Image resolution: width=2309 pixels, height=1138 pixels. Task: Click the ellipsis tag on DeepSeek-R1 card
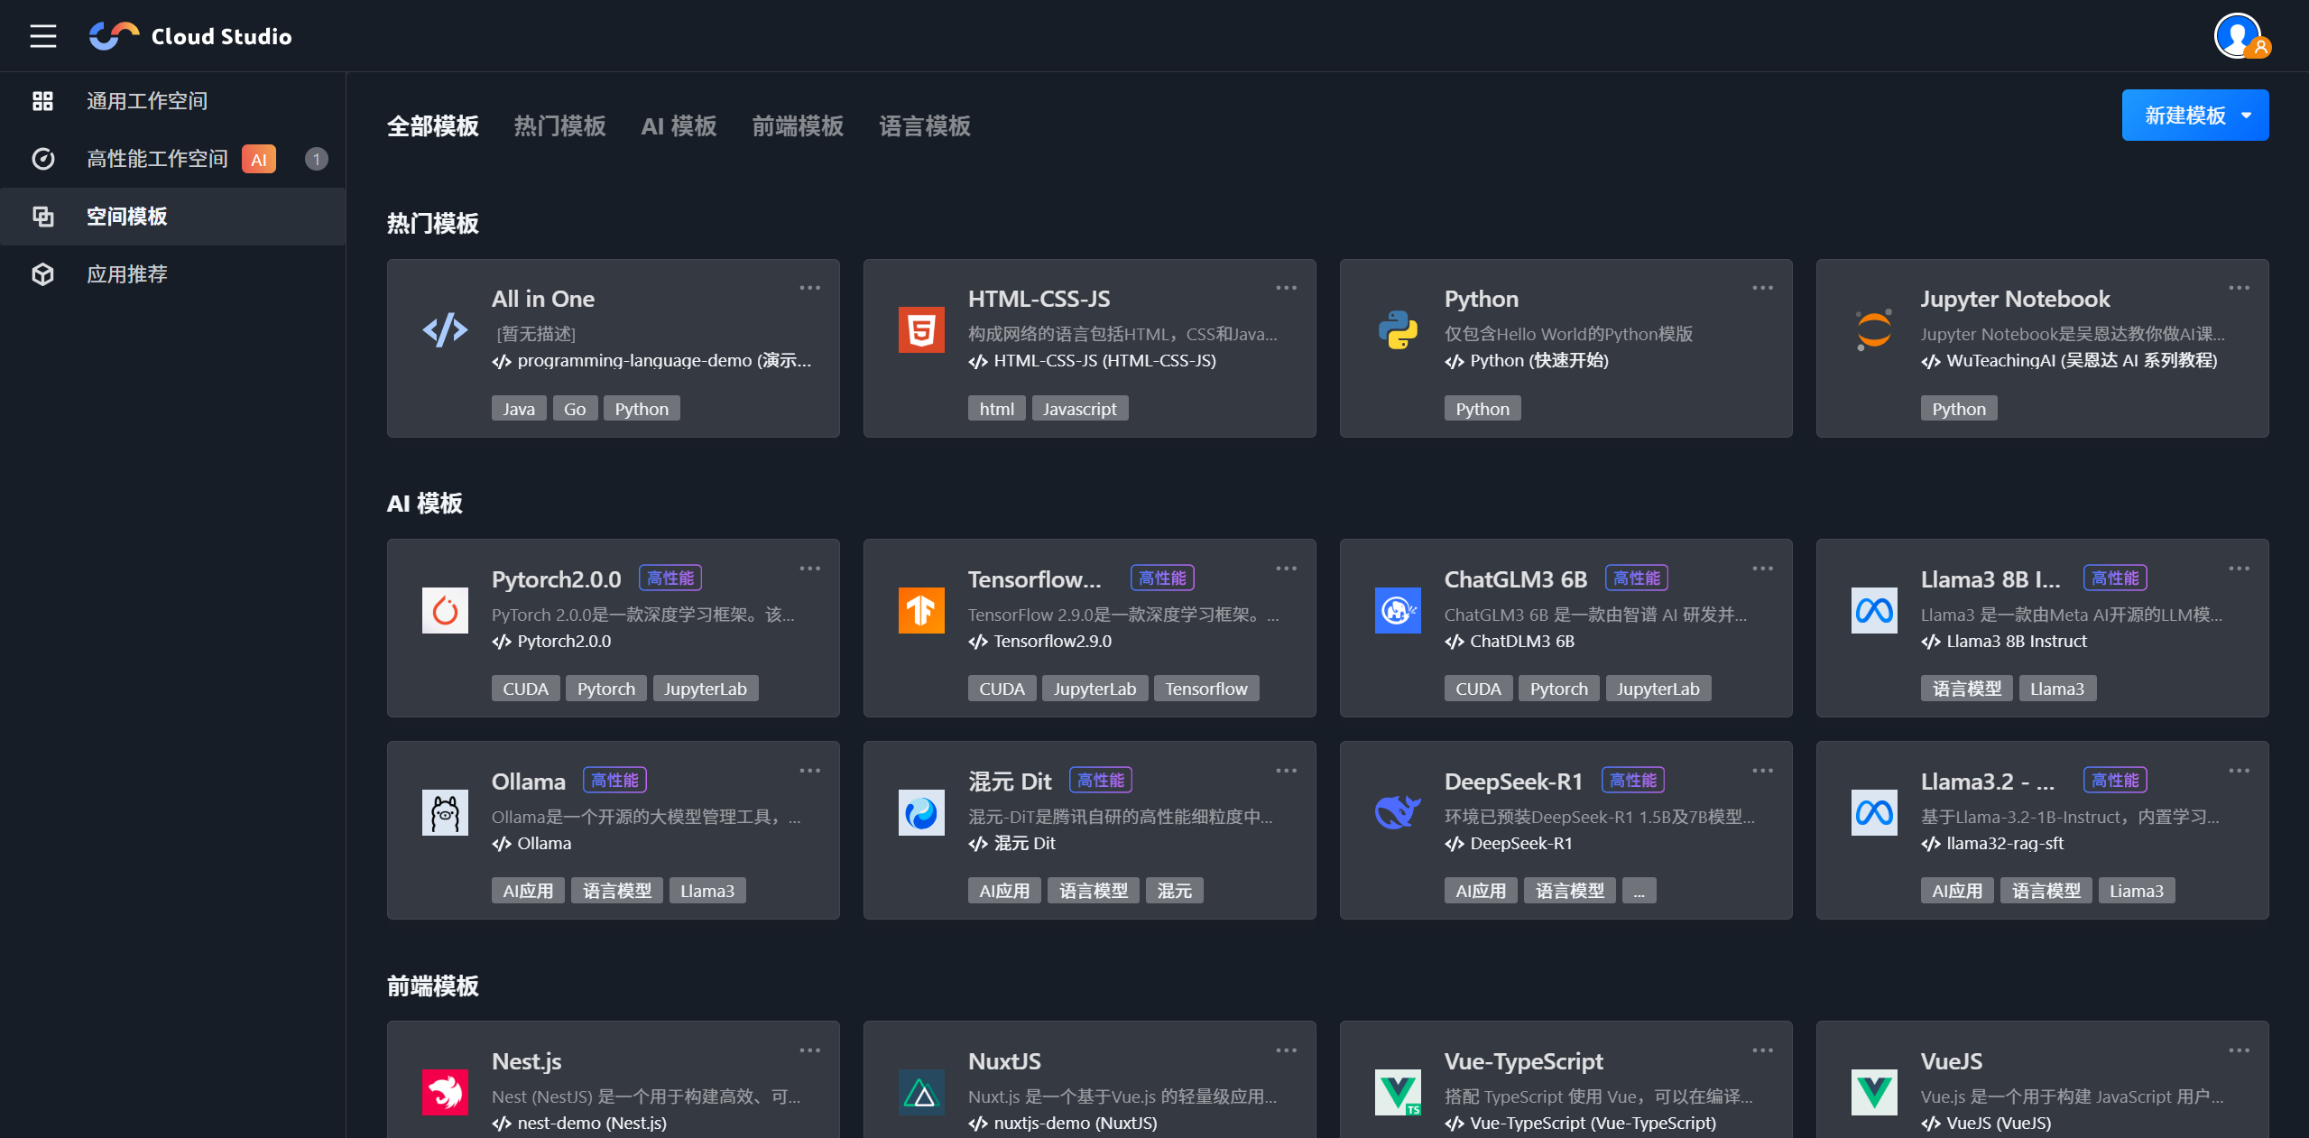click(1639, 891)
